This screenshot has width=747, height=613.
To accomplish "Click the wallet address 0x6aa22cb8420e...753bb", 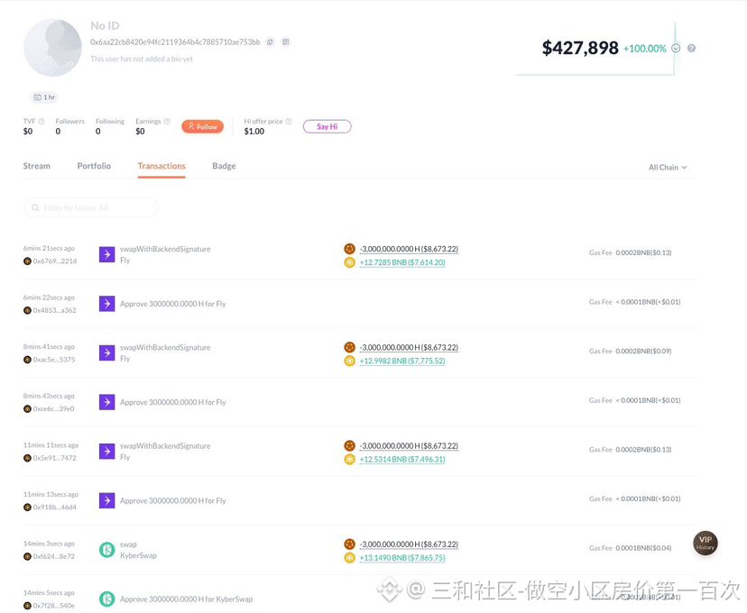I will point(175,41).
